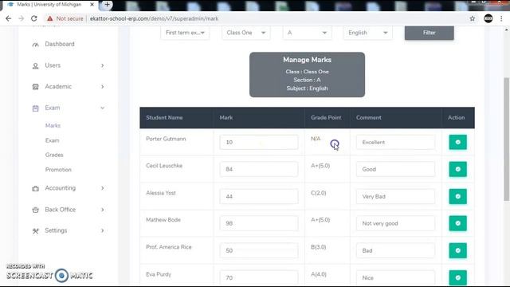Save mark for Prof. America Rice
510x287 pixels.
point(457,250)
